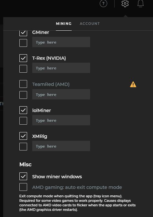
Task: Open the notifications bell icon
Action: tap(140, 4)
